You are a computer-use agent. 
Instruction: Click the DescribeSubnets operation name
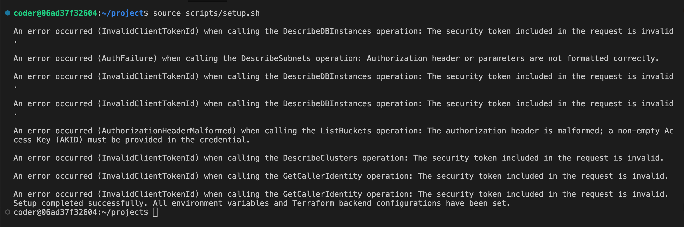[x=276, y=58]
